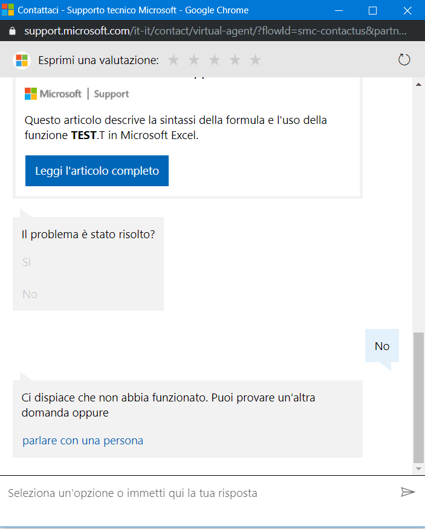Image resolution: width=425 pixels, height=529 pixels.
Task: Click the scrollbar up arrow
Action: point(418,85)
